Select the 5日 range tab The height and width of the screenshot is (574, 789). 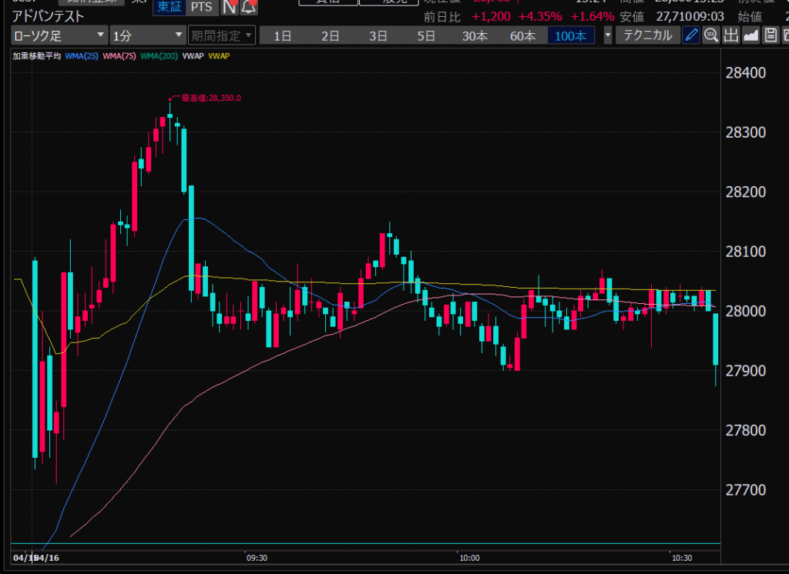click(426, 35)
